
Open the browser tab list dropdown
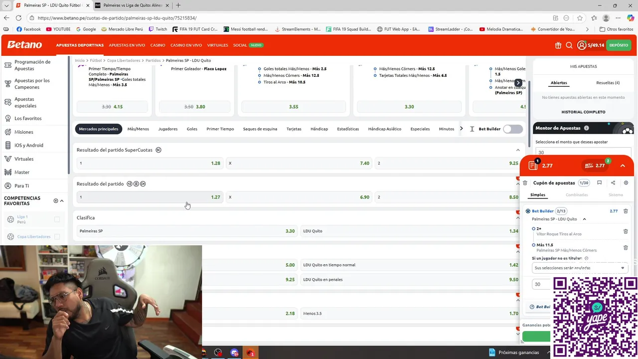[6, 5]
